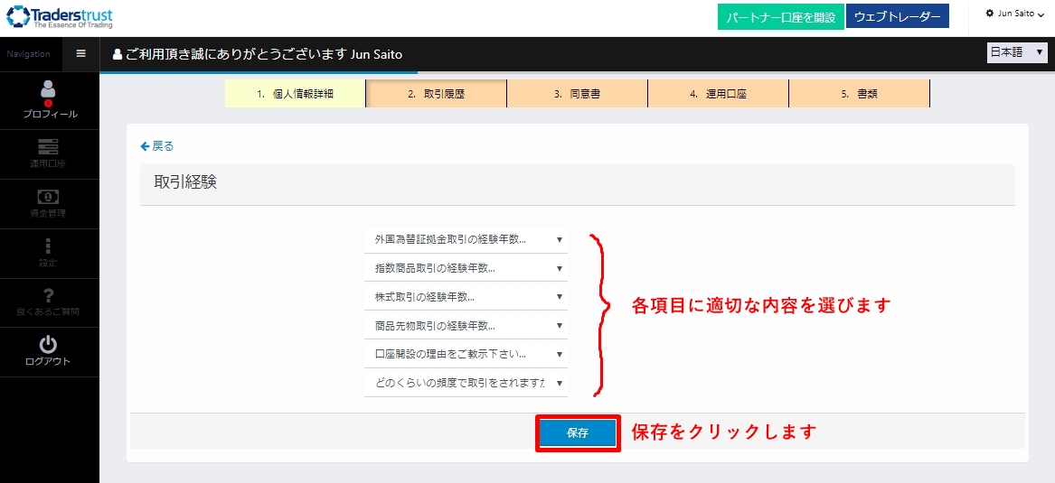Open the 日本語 language dropdown

(x=1017, y=52)
